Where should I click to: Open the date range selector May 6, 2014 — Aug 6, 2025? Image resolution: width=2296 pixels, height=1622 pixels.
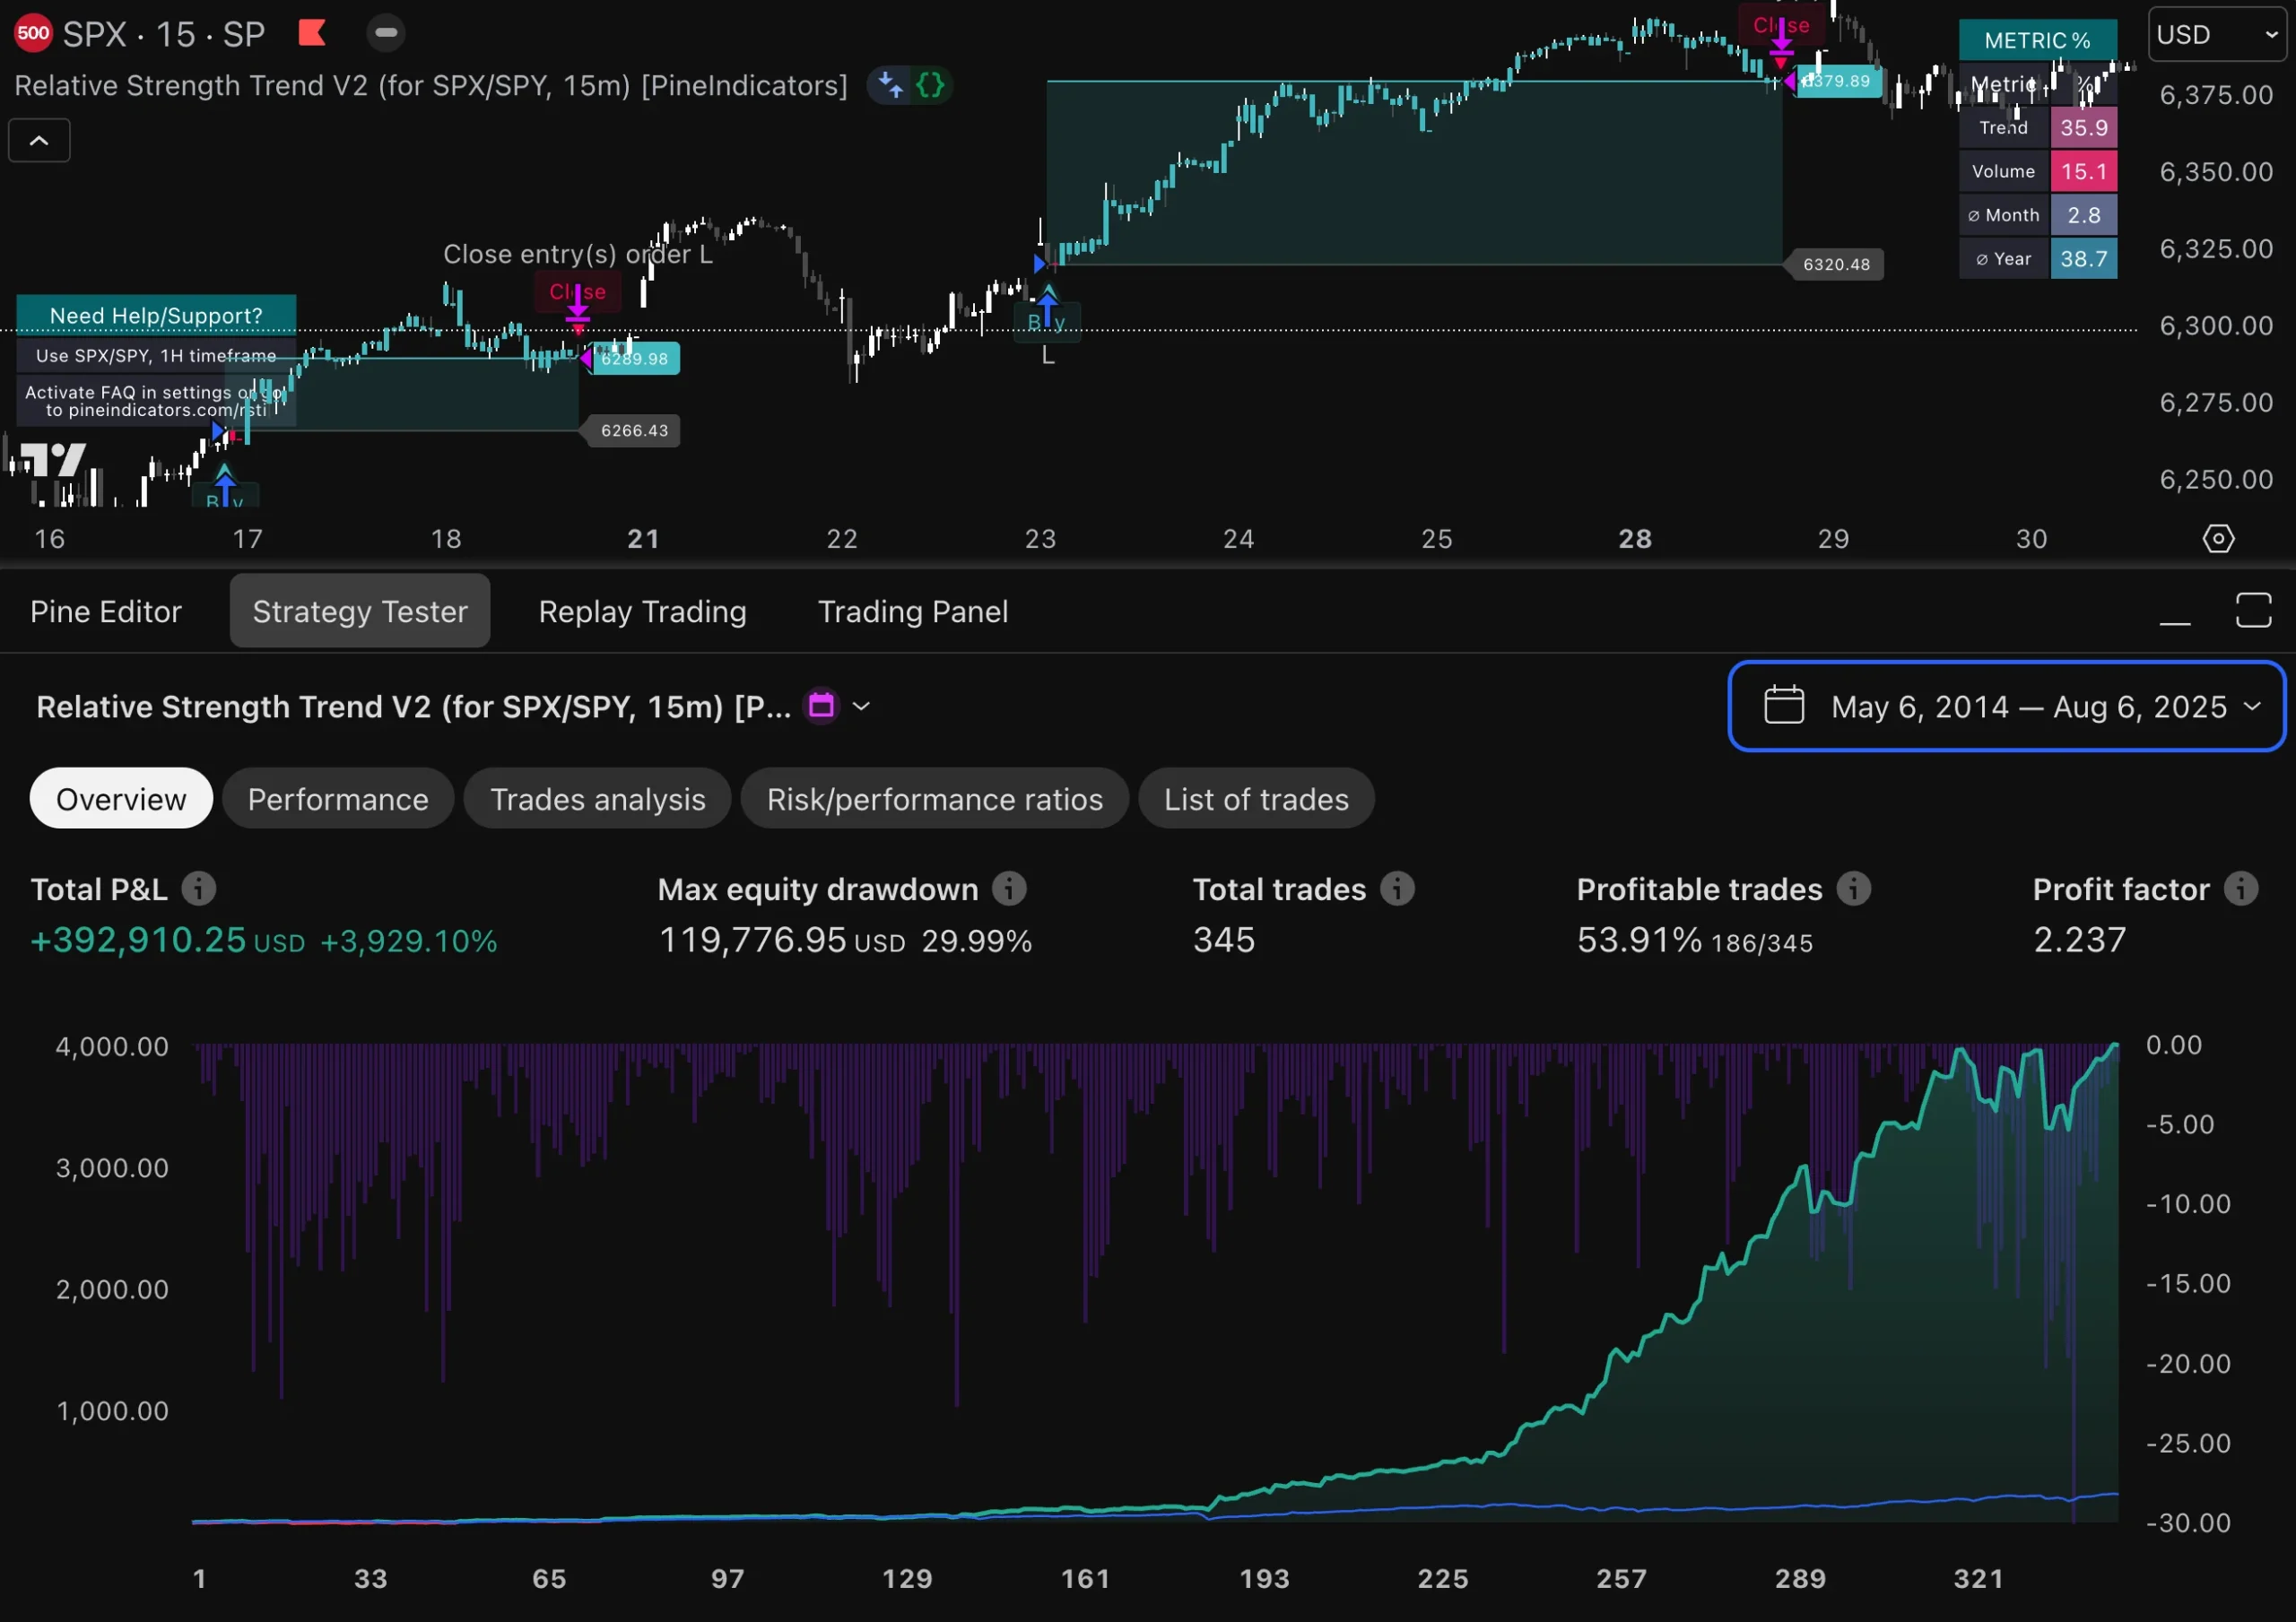pos(2006,706)
